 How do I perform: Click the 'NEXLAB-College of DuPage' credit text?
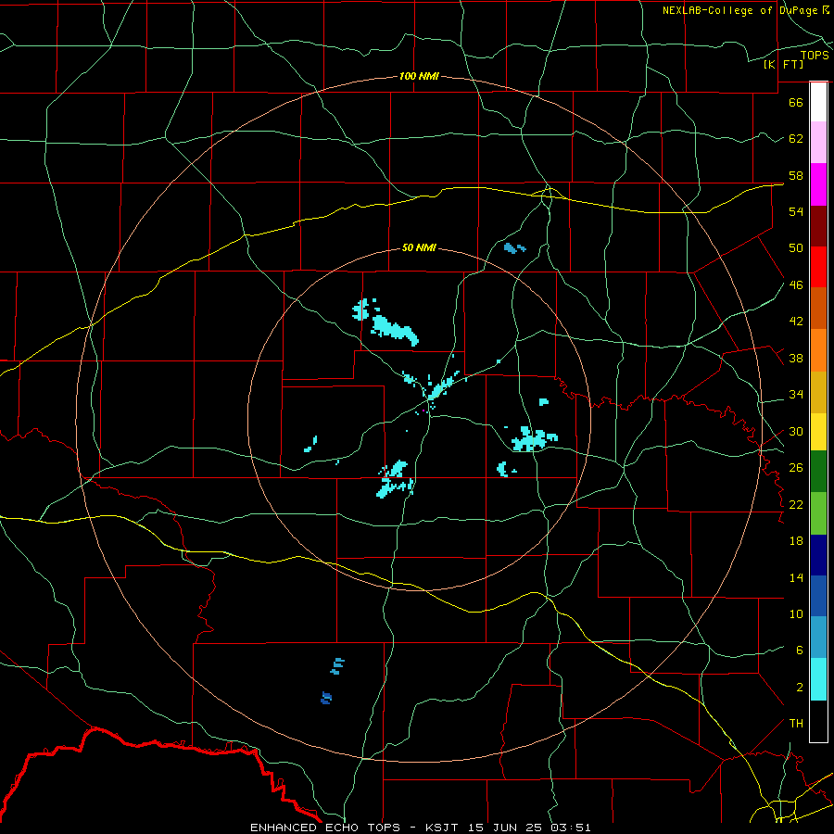click(741, 10)
